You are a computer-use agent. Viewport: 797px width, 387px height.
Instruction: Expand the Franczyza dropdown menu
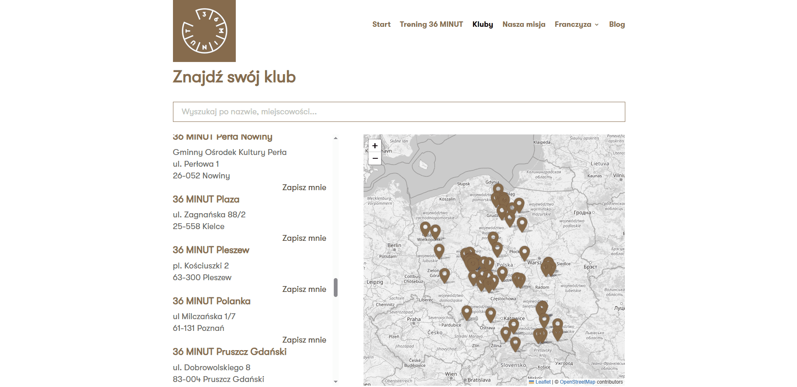577,24
